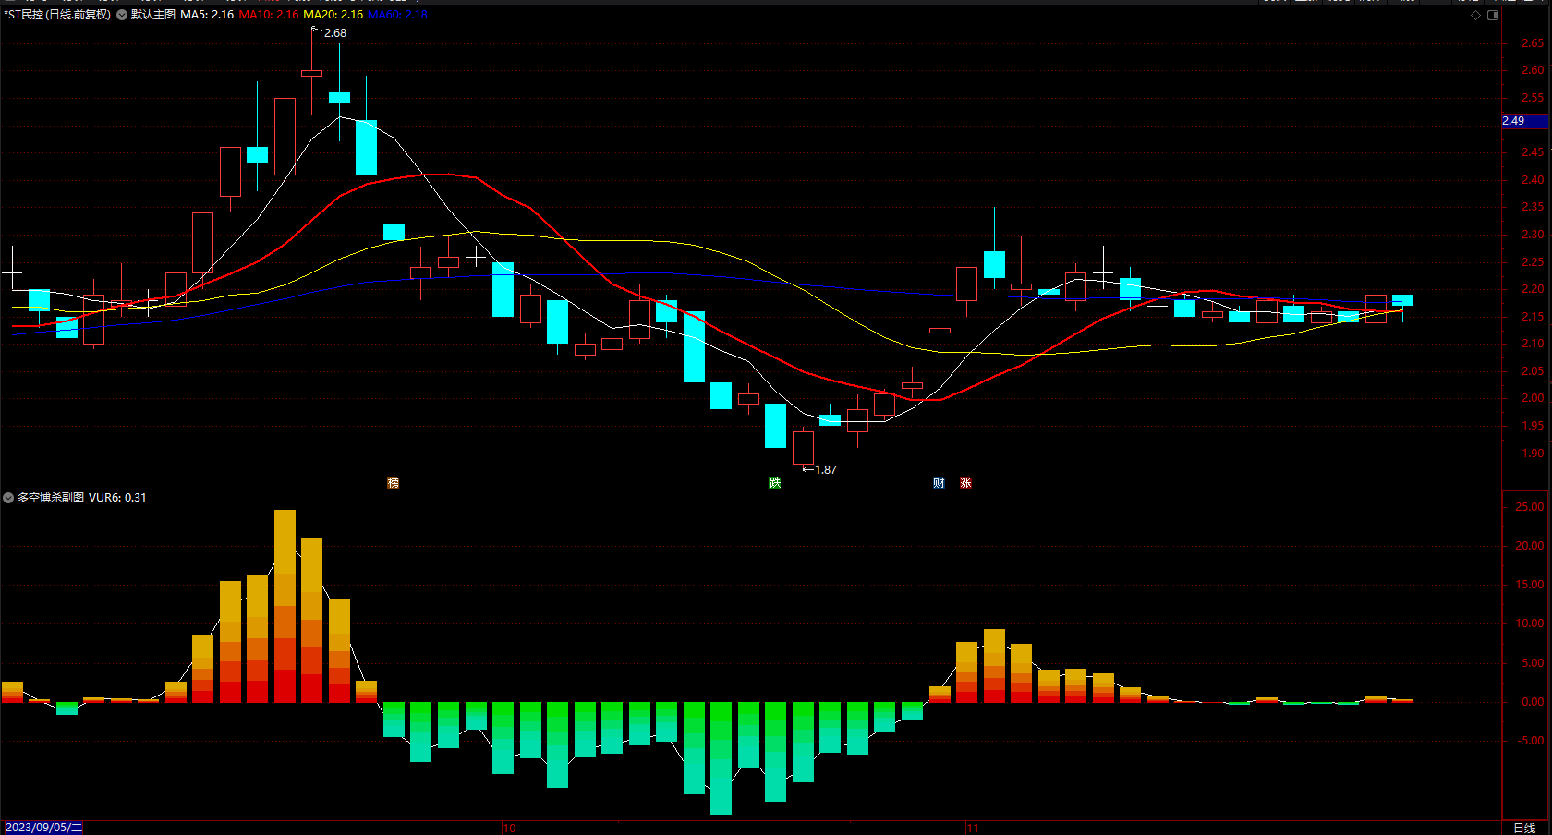Click the blue MA60: 2.18 label
This screenshot has width=1552, height=835.
point(397,15)
